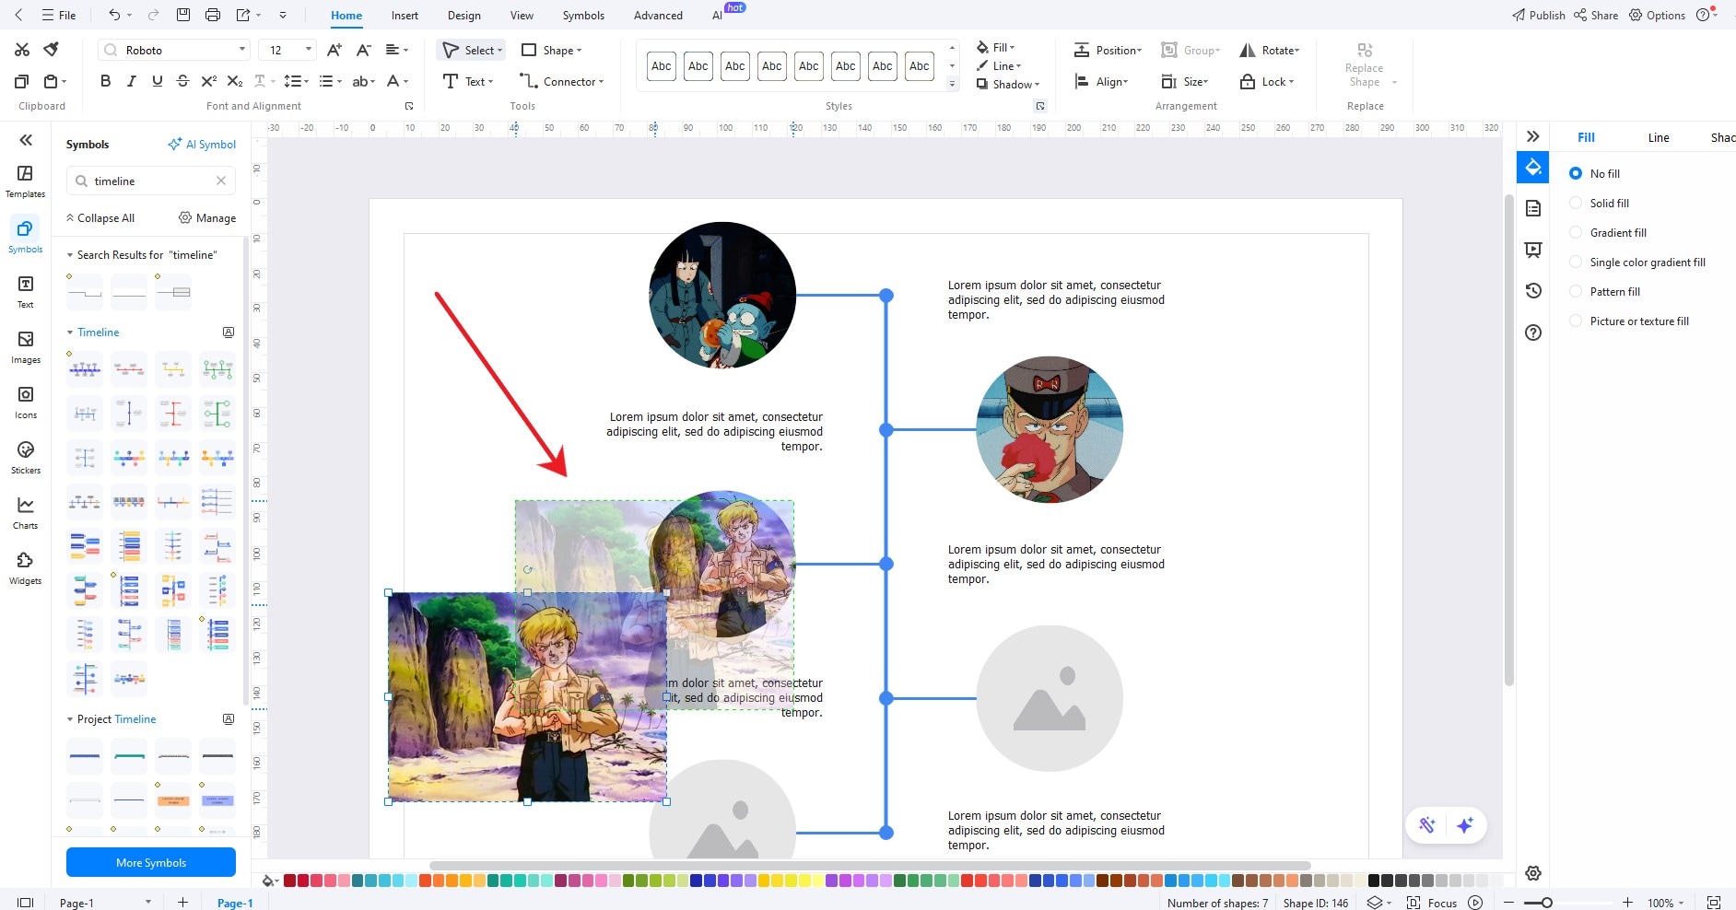1736x910 pixels.
Task: Collapse the Timeline symbols section
Action: 70,332
